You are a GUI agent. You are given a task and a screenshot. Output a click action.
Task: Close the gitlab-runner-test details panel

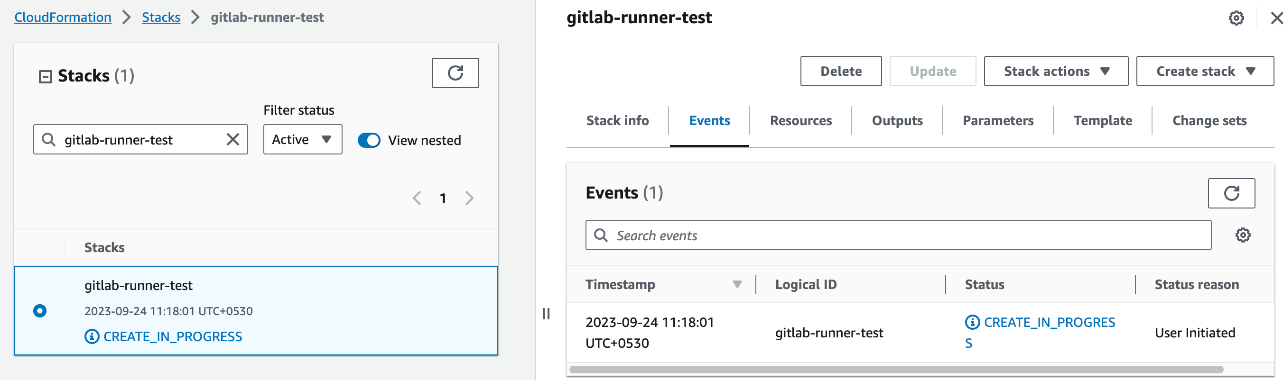point(1275,18)
